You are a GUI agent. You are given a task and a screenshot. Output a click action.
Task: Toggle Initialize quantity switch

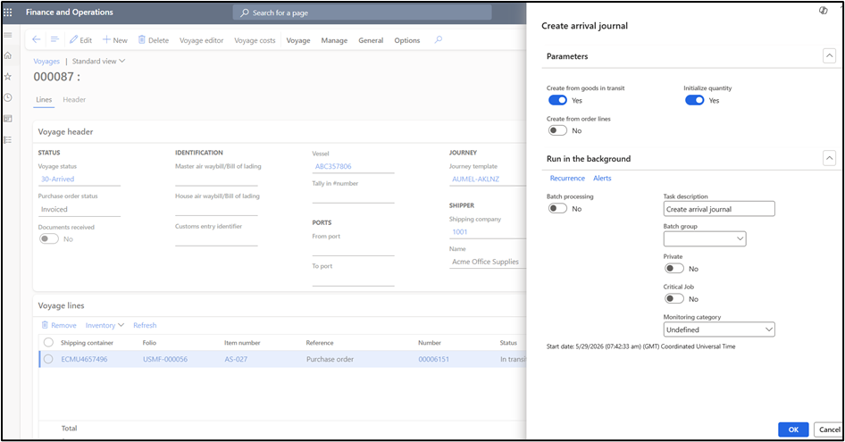coord(695,100)
